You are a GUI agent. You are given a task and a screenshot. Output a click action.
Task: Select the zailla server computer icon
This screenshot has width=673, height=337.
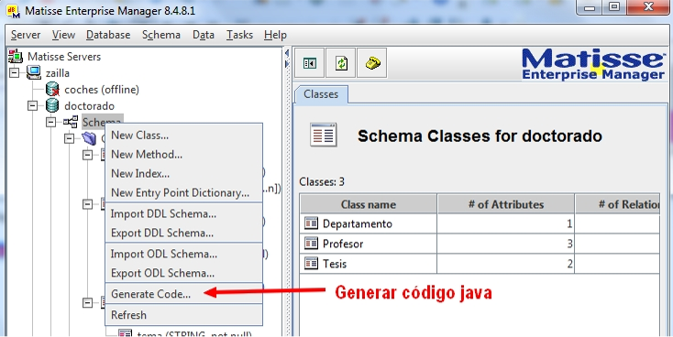click(34, 73)
